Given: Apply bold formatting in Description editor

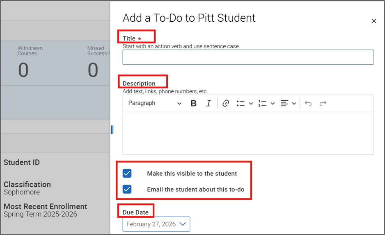Looking at the screenshot, I should pos(193,103).
